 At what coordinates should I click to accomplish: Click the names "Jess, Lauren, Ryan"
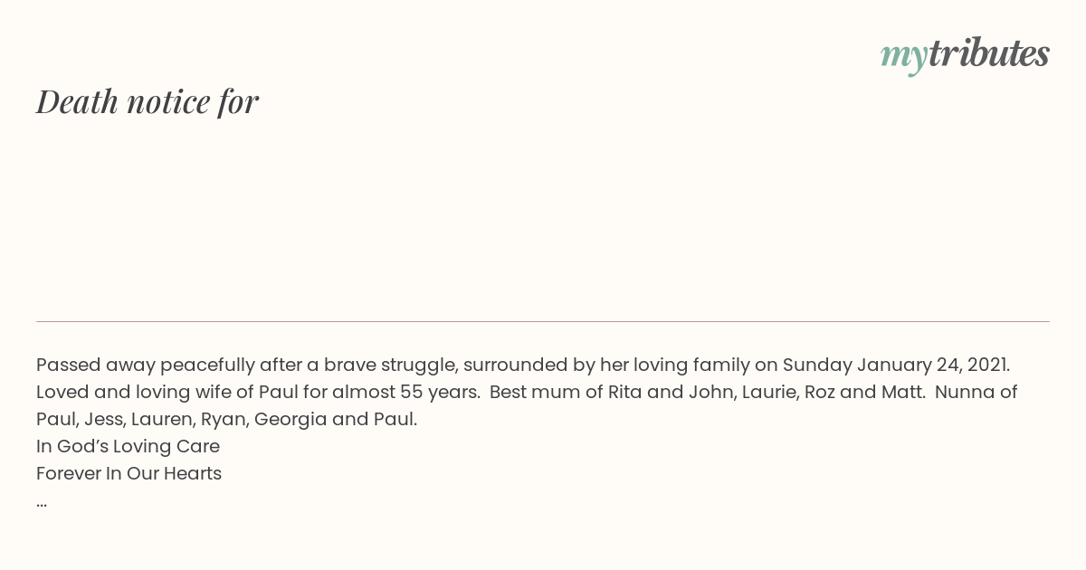166,420
